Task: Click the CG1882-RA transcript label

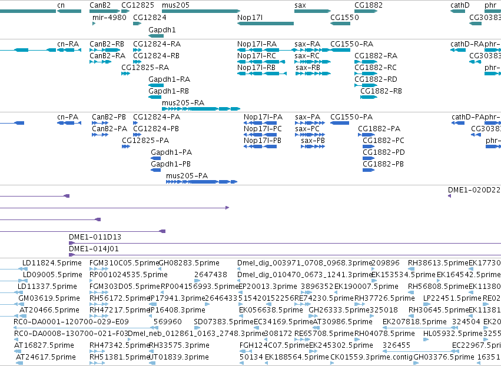Action: 376,56
